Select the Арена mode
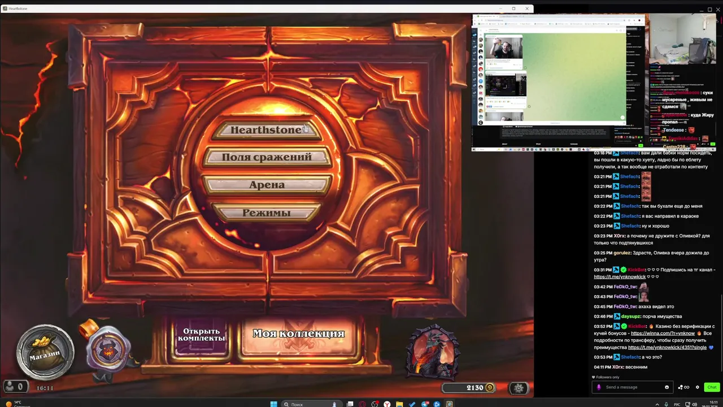Screen dimensions: 723x407 point(267,185)
